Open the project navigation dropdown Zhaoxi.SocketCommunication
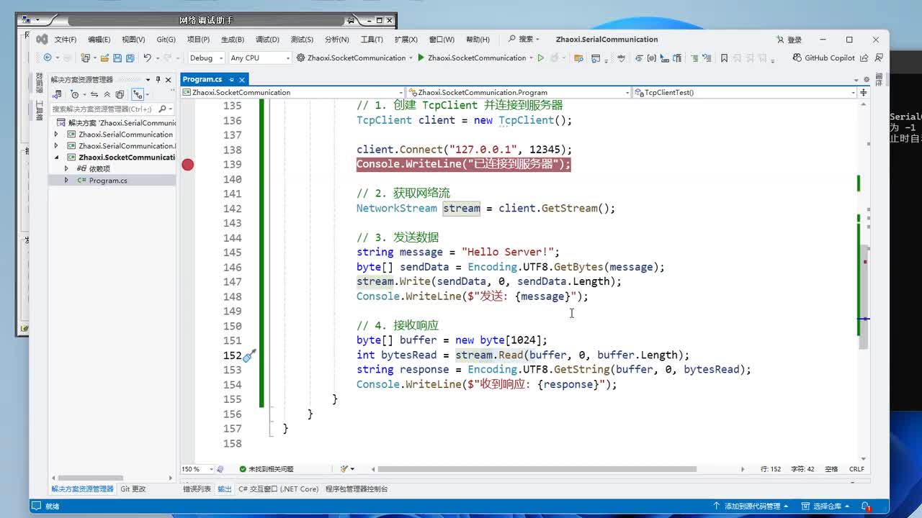The height and width of the screenshot is (518, 922). click(x=292, y=92)
